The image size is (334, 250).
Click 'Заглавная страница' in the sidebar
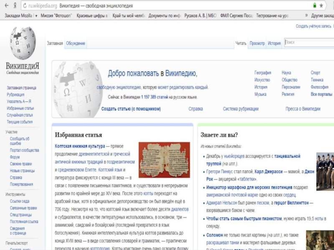[21, 88]
